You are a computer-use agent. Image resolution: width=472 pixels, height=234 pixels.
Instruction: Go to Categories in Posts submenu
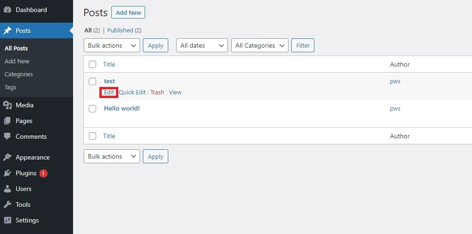click(x=18, y=74)
